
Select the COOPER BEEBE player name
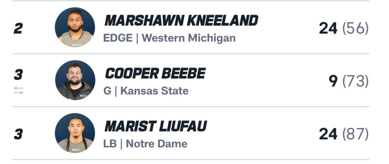[155, 74]
